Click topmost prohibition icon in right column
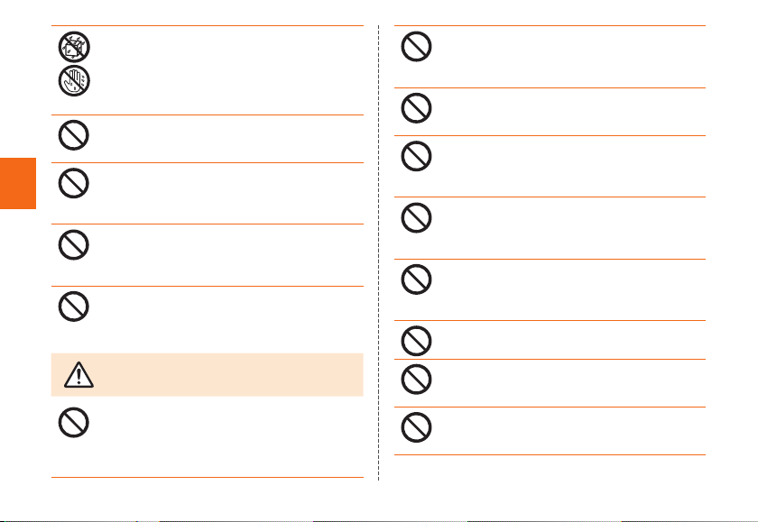 416,46
